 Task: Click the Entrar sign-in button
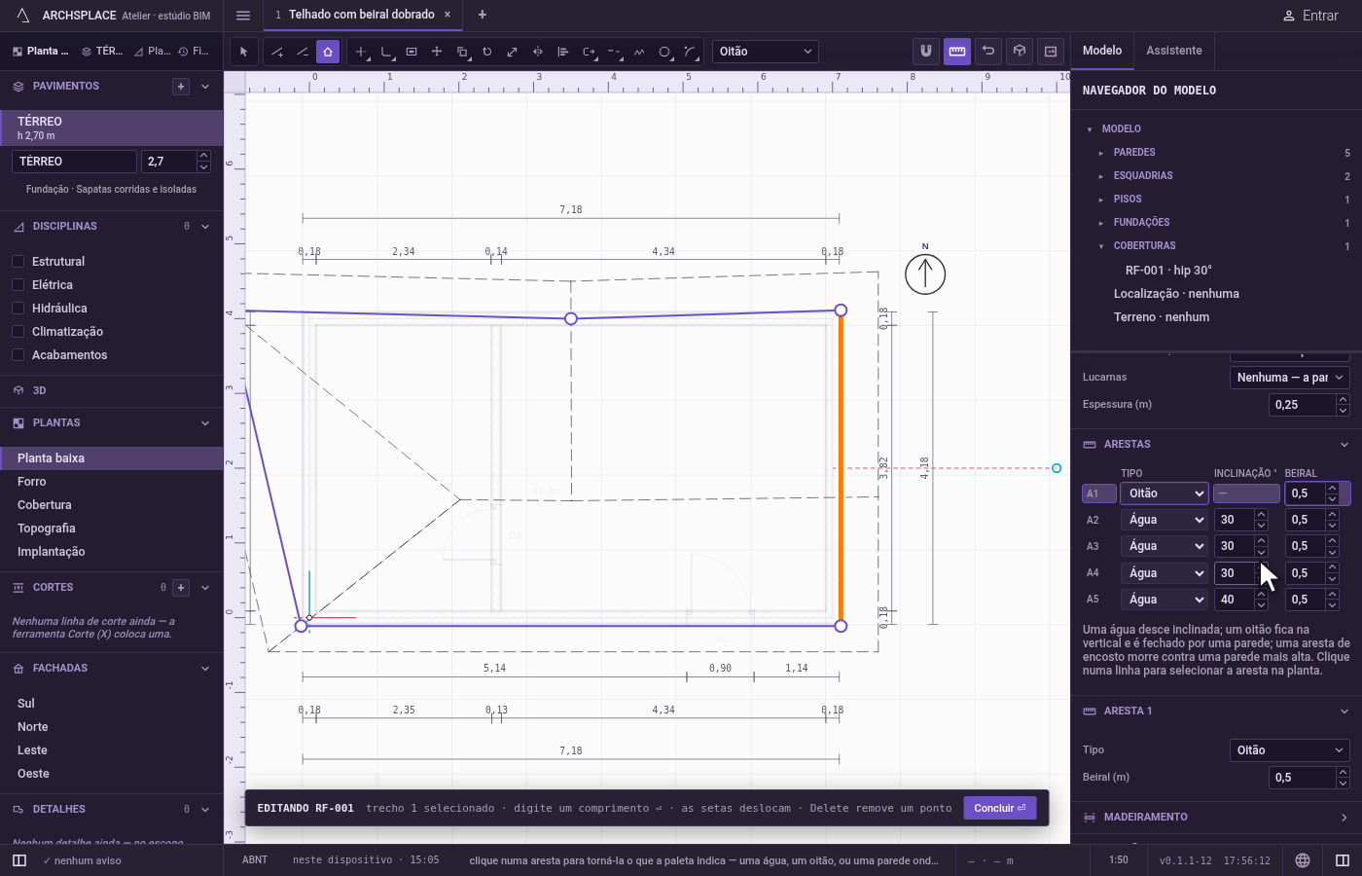pos(1309,16)
